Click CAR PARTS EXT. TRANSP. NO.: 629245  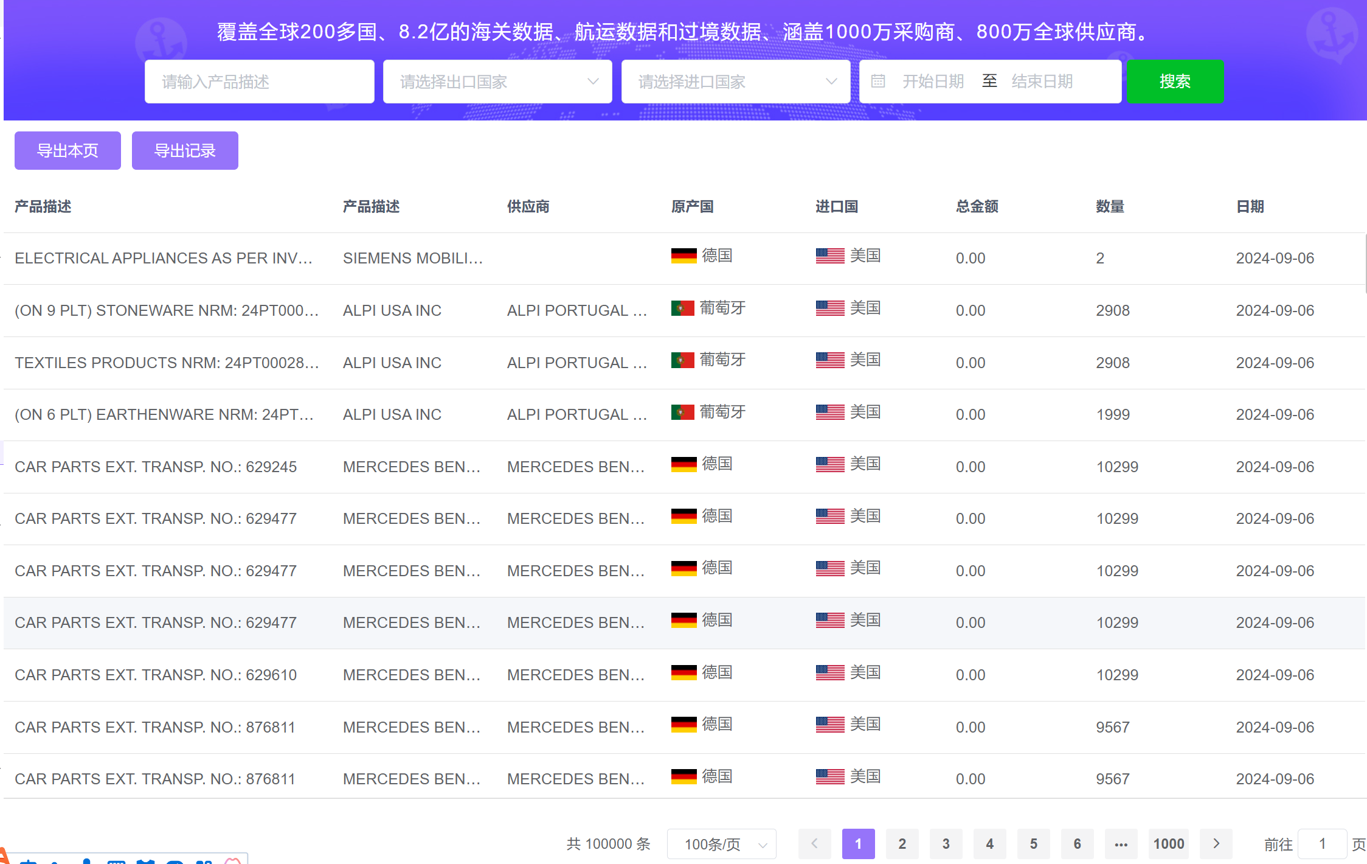click(156, 467)
